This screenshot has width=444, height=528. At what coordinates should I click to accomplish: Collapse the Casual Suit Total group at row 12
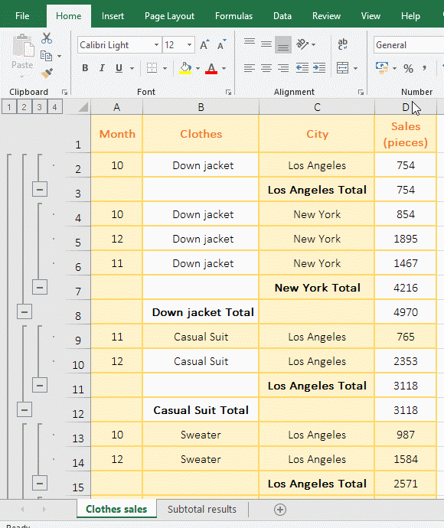pyautogui.click(x=24, y=410)
